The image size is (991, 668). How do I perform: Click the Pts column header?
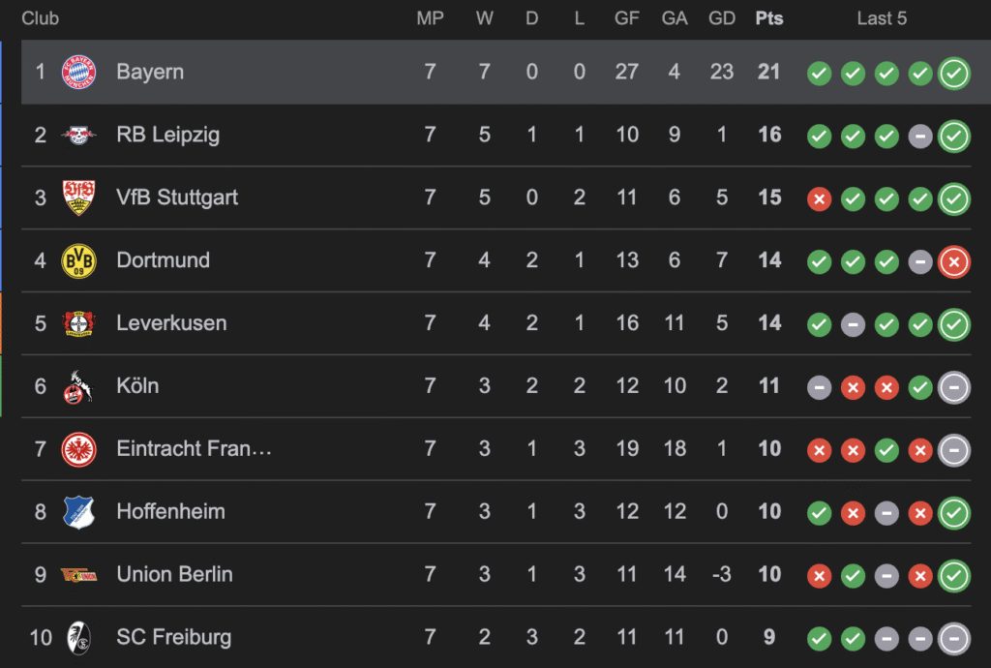coord(769,18)
